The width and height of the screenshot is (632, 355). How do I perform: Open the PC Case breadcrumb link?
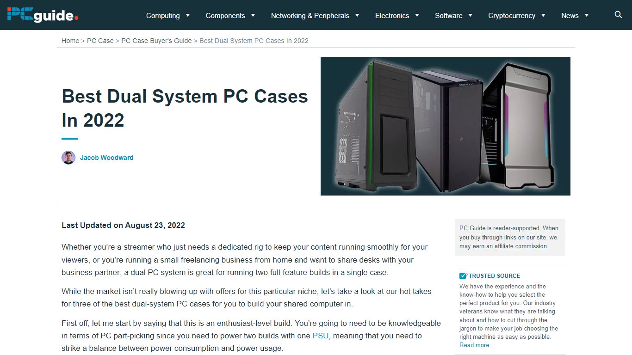point(100,41)
